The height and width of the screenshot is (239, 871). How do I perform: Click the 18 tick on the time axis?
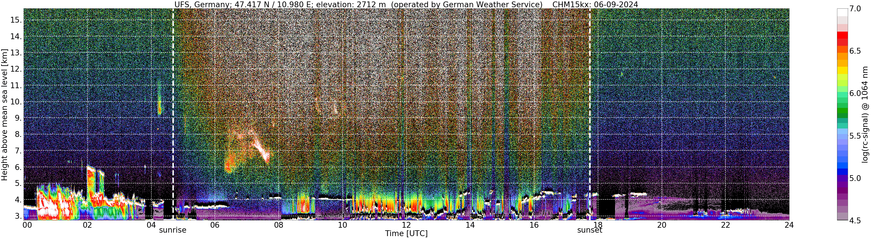[598, 225]
